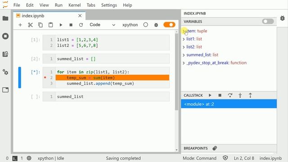Remove all breakpoints icon
This screenshot has height=162, width=288.
pyautogui.click(x=215, y=148)
